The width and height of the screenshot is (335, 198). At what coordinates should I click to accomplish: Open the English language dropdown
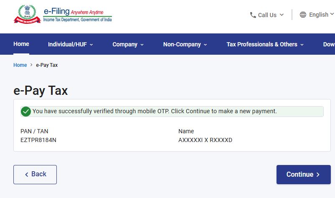[317, 15]
